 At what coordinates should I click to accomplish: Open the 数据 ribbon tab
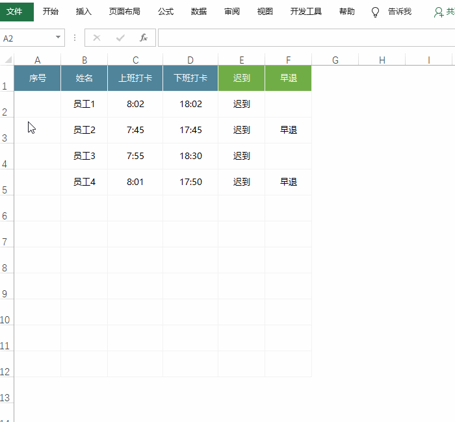point(199,11)
